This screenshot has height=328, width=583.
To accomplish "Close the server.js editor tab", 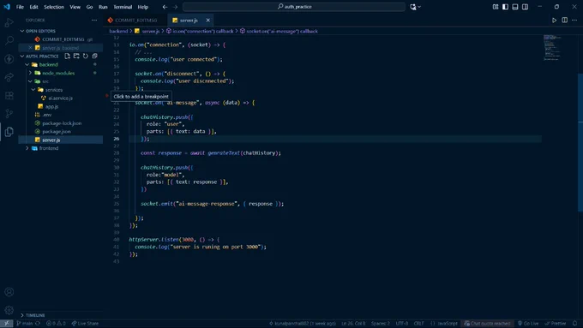I will 207,20.
